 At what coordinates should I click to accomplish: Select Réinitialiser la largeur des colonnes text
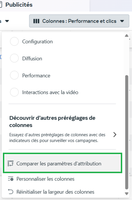[56, 192]
